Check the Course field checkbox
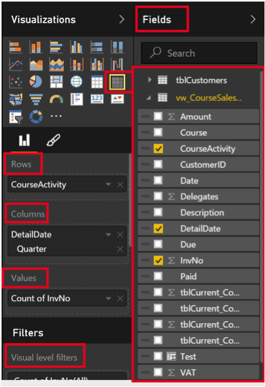Image resolution: width=265 pixels, height=387 pixels. coord(158,132)
